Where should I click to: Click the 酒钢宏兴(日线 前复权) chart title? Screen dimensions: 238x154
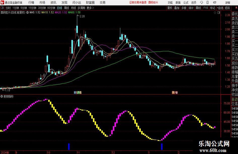coord(13,12)
